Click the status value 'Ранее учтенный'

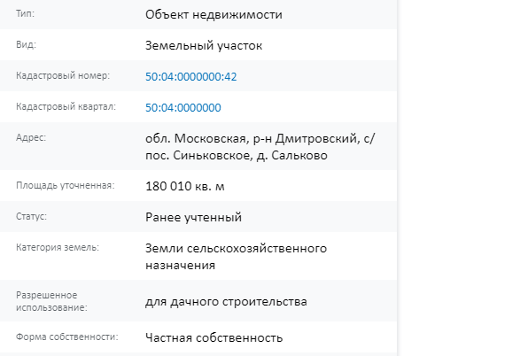coord(193,218)
